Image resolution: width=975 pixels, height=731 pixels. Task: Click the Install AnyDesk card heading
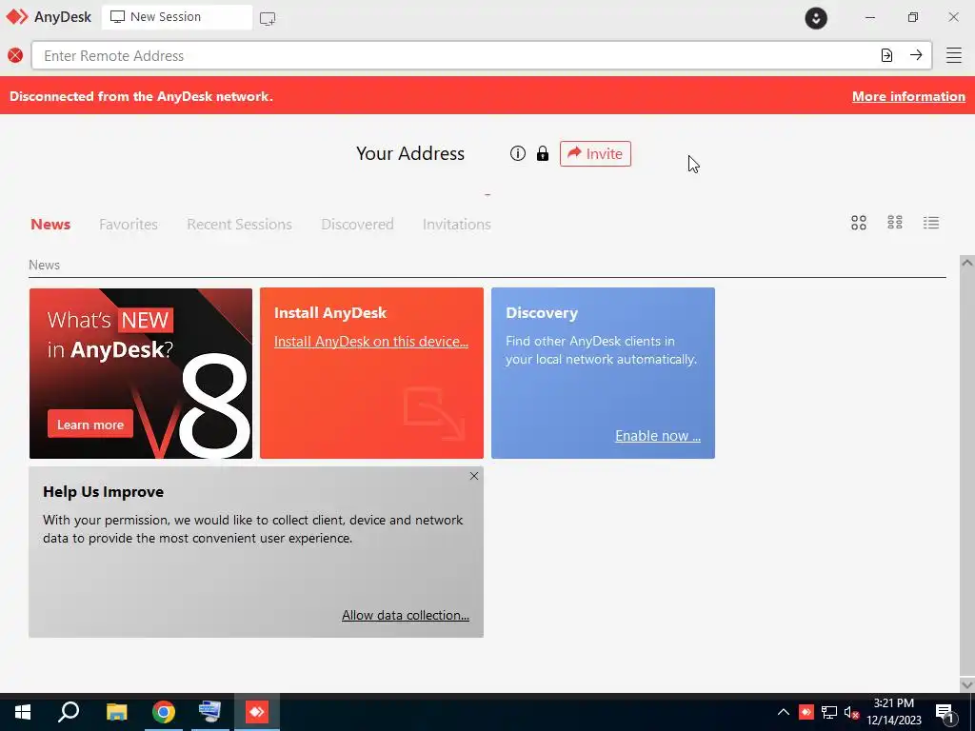pos(330,312)
